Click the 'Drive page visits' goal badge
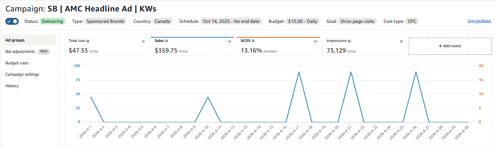 [x=357, y=21]
